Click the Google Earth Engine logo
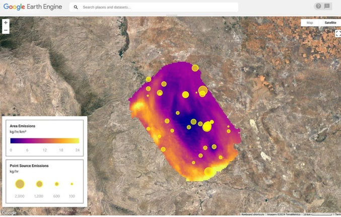This screenshot has width=341, height=217. coord(33,7)
